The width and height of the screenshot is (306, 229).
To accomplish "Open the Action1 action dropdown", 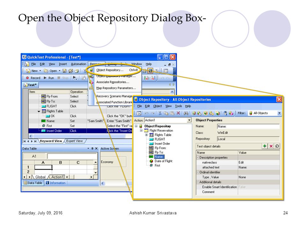I will pyautogui.click(x=189, y=120).
